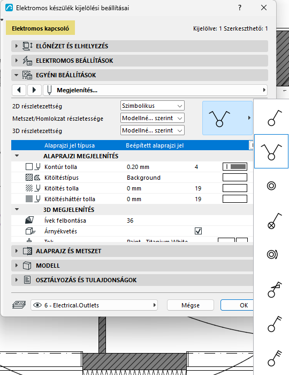Viewport: 289px width, 375px height.
Task: Go to previous settings page arrow
Action: coord(19,90)
